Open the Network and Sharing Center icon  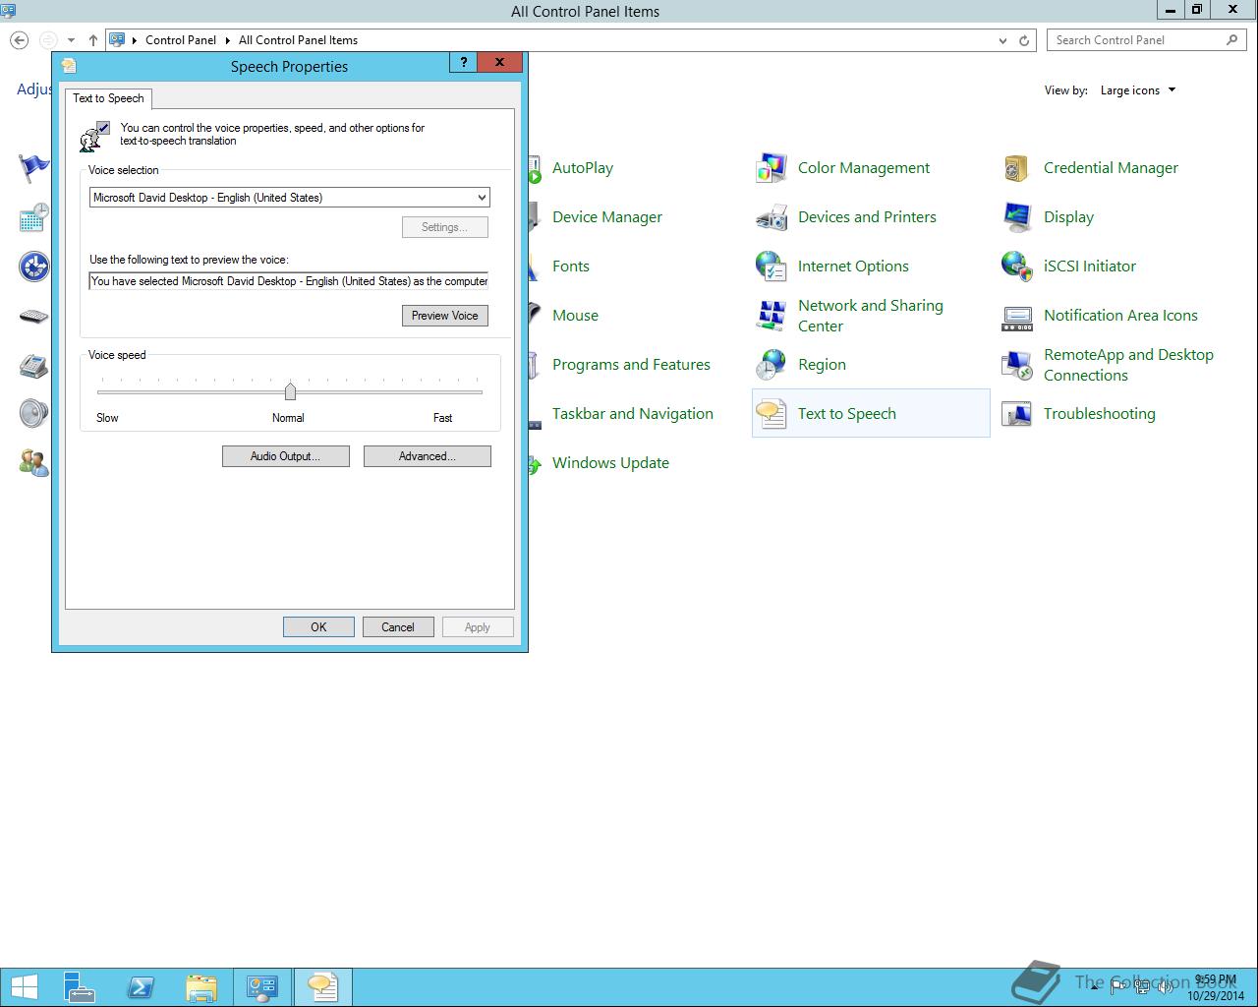tap(772, 316)
